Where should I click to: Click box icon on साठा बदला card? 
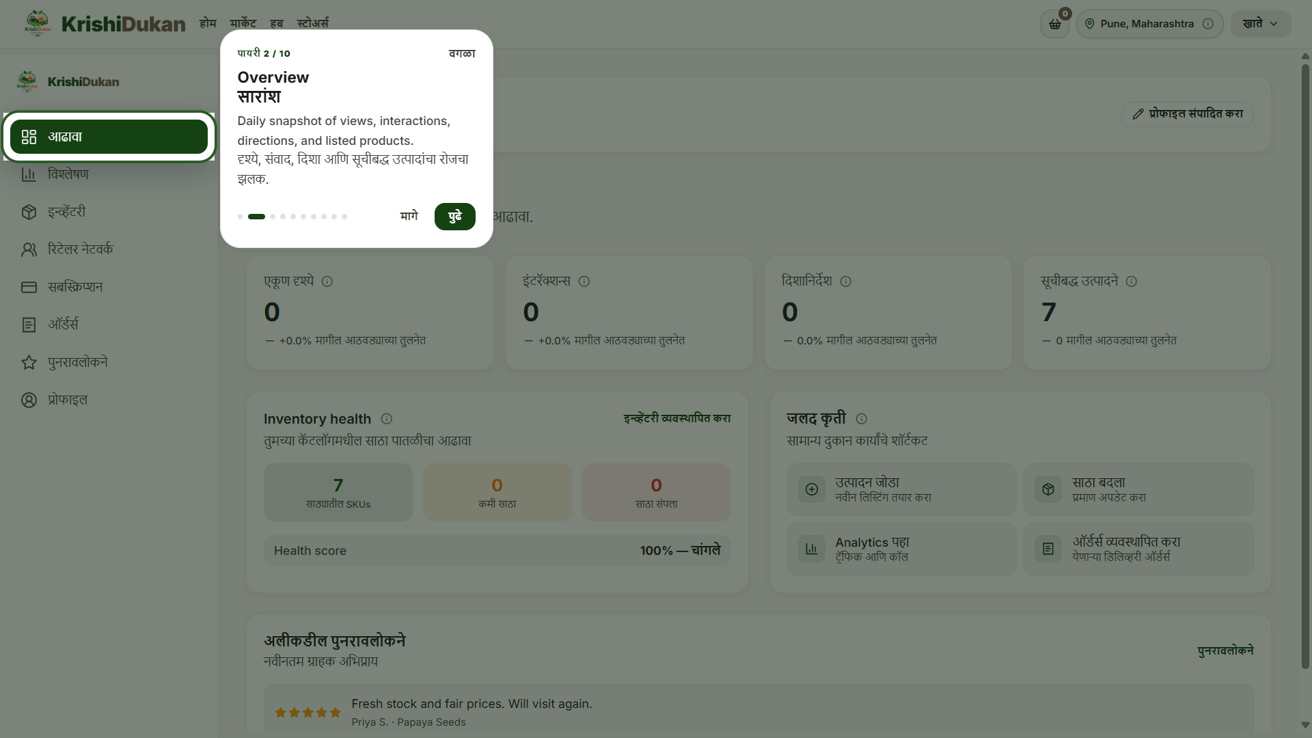pyautogui.click(x=1048, y=489)
